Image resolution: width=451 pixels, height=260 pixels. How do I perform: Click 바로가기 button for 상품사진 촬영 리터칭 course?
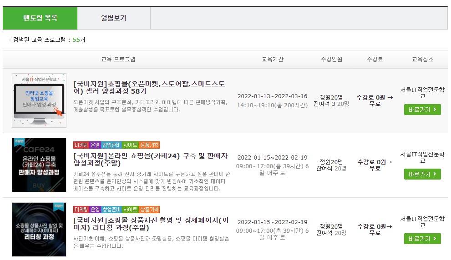click(422, 239)
